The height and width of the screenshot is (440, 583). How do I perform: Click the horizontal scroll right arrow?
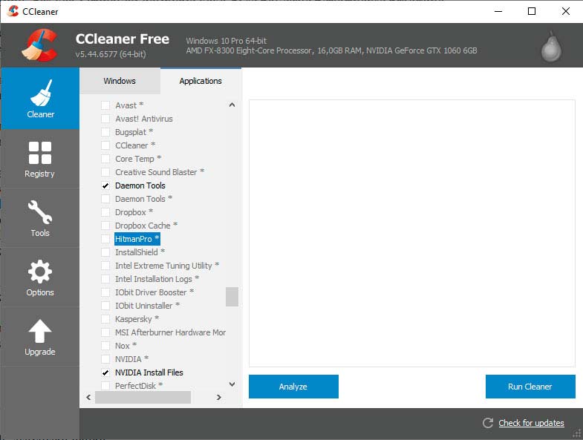coord(218,397)
